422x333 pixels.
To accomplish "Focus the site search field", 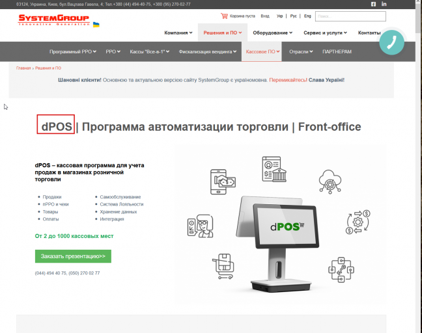I will pyautogui.click(x=350, y=16).
